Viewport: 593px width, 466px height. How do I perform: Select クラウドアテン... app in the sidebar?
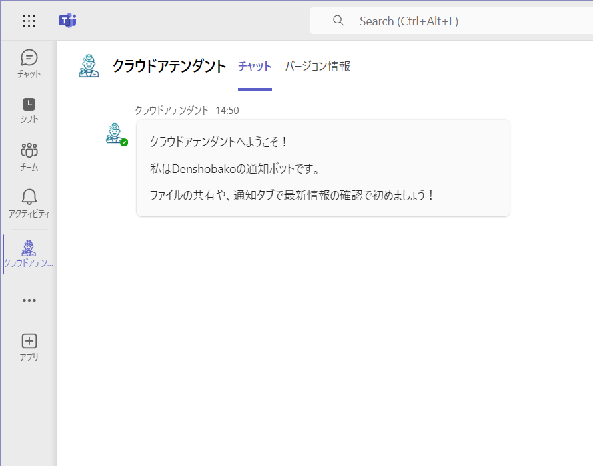click(29, 254)
